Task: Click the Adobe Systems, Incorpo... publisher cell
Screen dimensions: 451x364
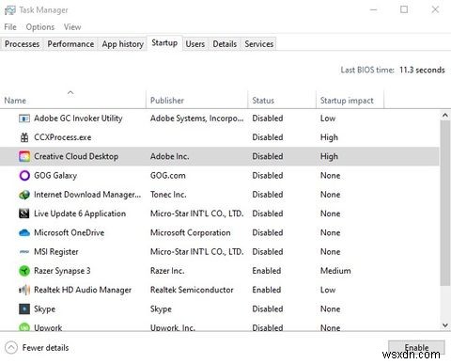Action: coord(196,119)
